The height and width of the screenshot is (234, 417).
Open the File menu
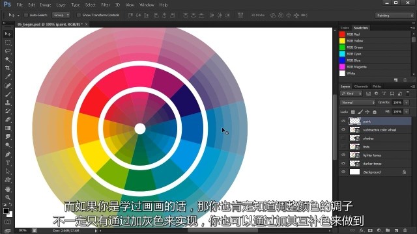[20, 5]
